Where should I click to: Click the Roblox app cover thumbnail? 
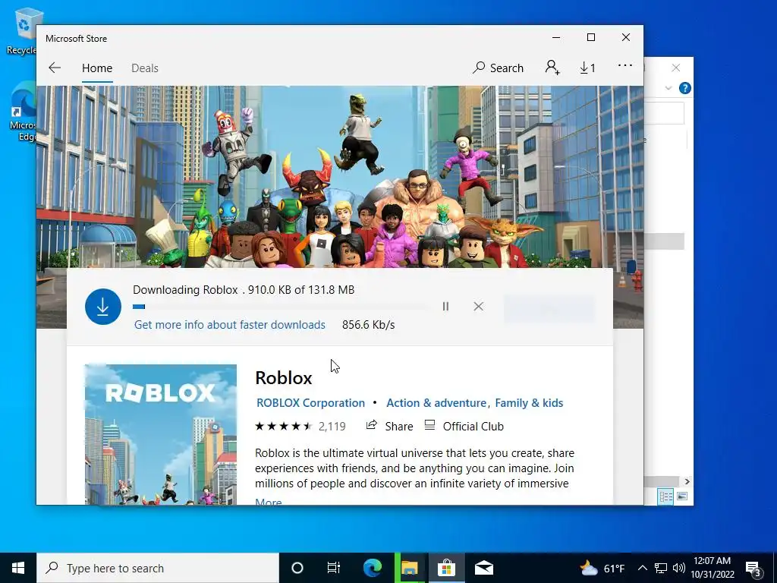coord(161,434)
